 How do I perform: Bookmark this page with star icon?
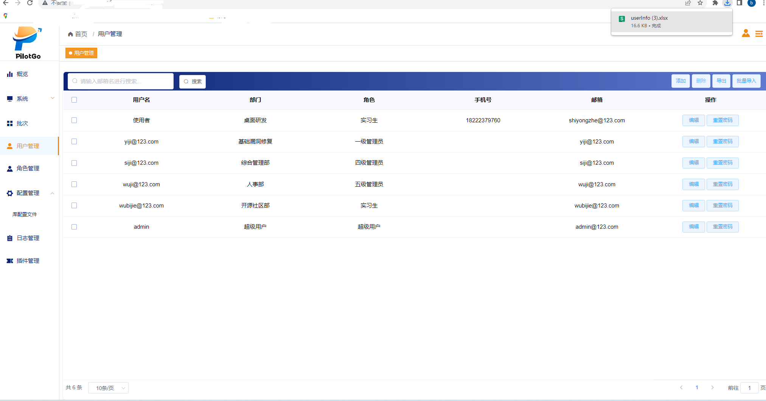coord(700,3)
